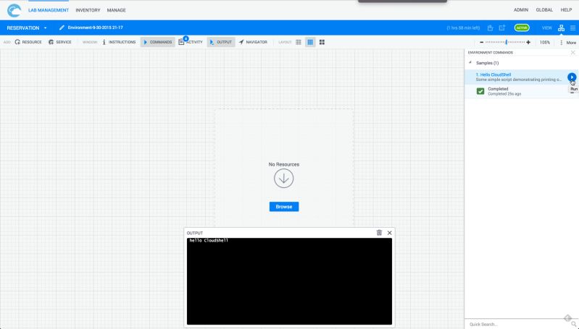Open the Help menu
Viewport: 579px width, 329px height.
click(566, 10)
